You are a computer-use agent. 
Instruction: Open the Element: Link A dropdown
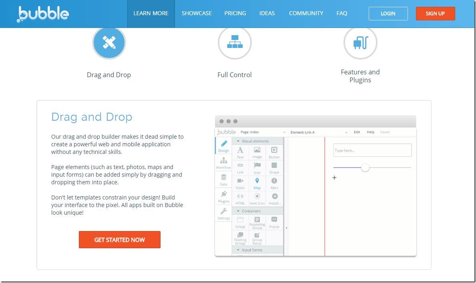[319, 132]
